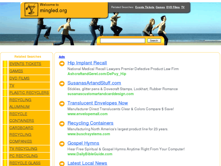Screen dimensions: 221x166
Task: Open Events Tickets in header related searches
Action: pos(145,7)
